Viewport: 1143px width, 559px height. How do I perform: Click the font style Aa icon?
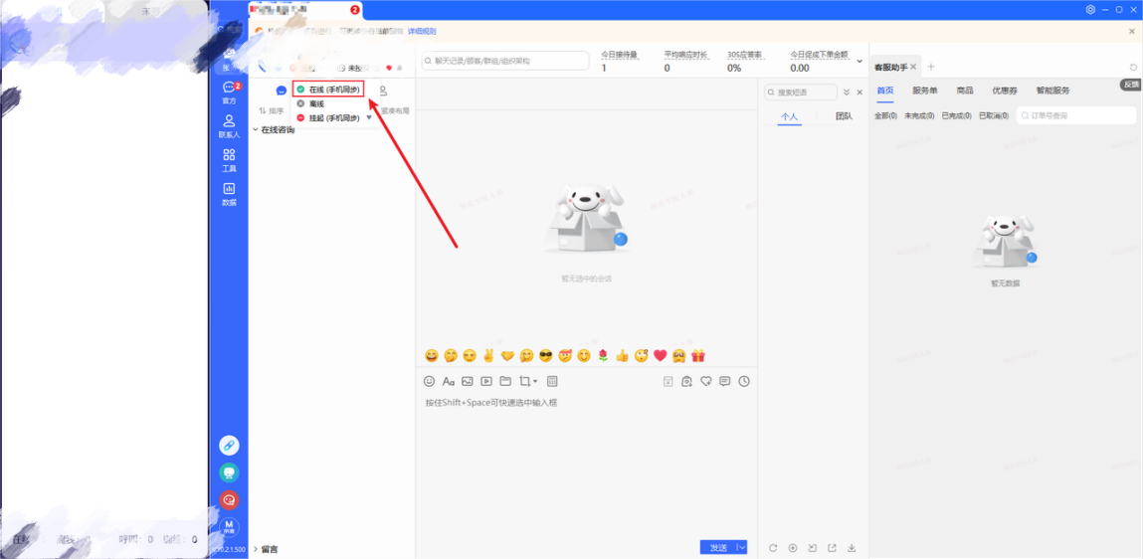point(449,381)
